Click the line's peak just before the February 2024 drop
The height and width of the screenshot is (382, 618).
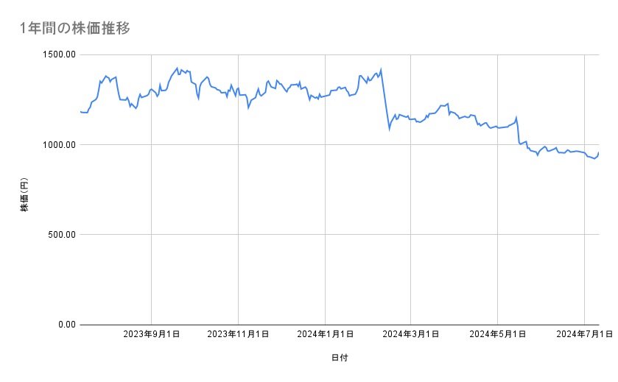point(381,69)
